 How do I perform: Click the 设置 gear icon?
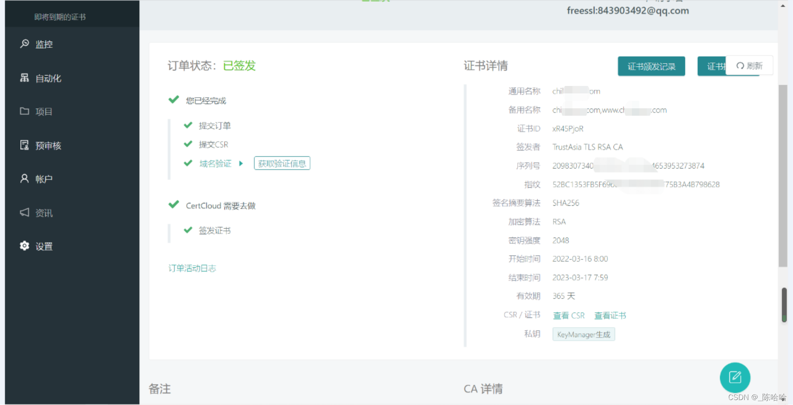[x=25, y=246]
